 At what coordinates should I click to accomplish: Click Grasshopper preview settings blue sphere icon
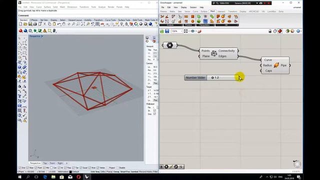(x=298, y=31)
